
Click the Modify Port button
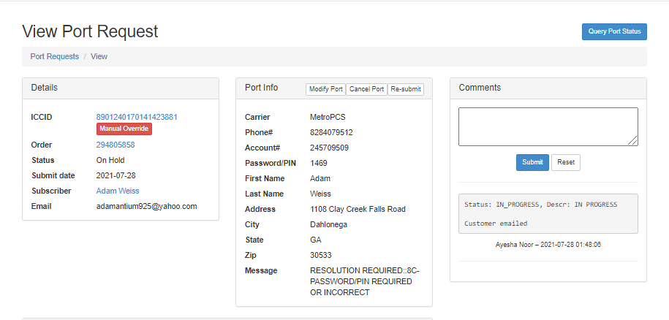click(x=325, y=89)
